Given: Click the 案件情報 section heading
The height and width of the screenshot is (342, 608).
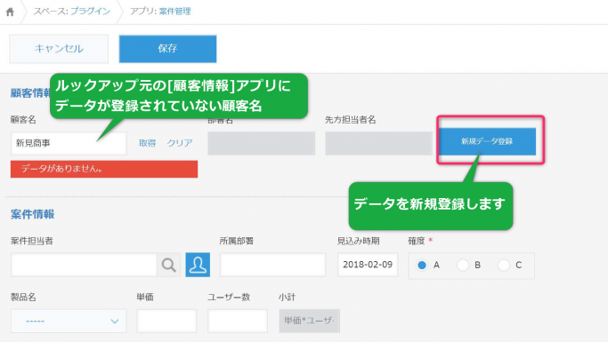Looking at the screenshot, I should [33, 214].
